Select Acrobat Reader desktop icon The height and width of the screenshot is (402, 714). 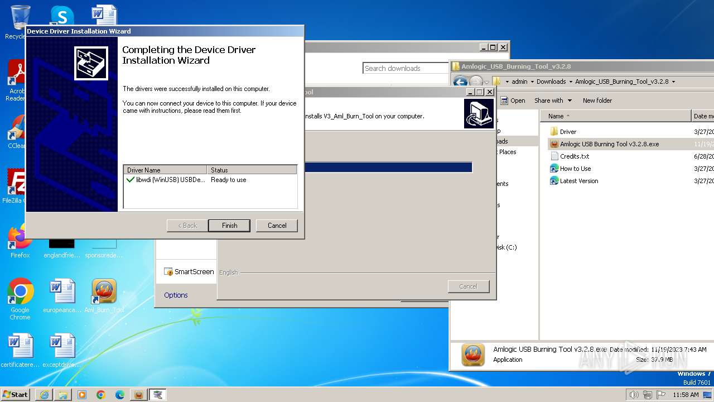point(17,80)
